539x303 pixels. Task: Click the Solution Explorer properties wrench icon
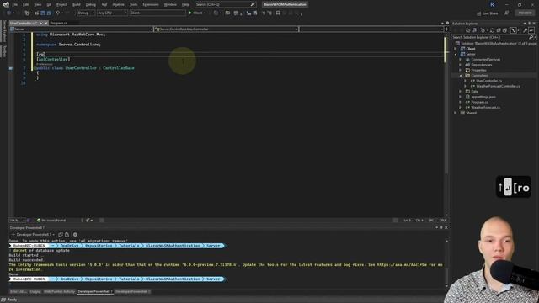click(525, 30)
